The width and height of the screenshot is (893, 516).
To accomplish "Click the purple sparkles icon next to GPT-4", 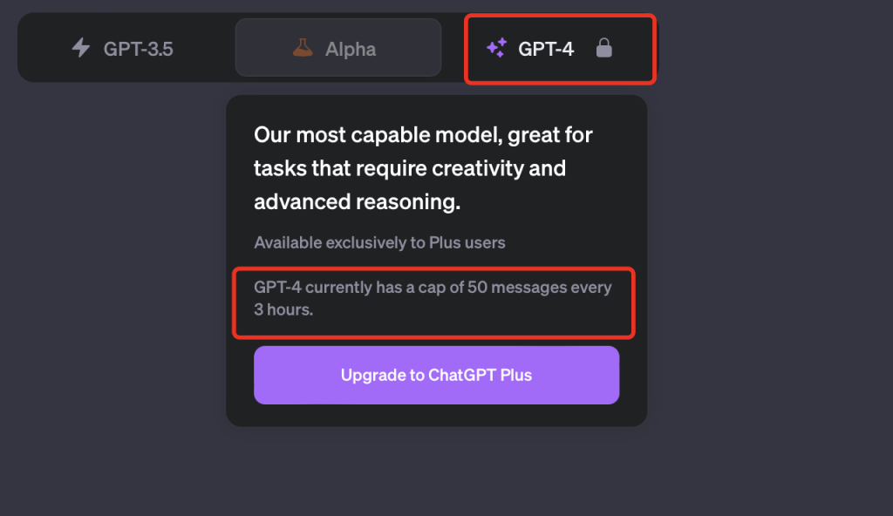I will pos(499,48).
